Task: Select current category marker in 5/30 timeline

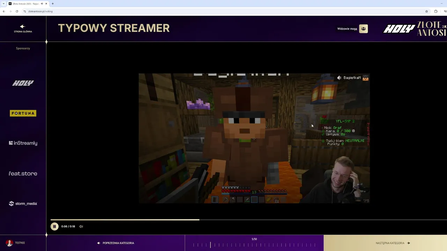Action: pyautogui.click(x=210, y=245)
